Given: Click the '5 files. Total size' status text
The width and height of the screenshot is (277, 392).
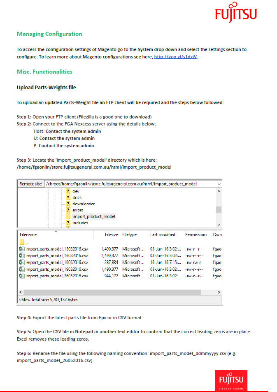Looking at the screenshot, I should pyautogui.click(x=48, y=299).
